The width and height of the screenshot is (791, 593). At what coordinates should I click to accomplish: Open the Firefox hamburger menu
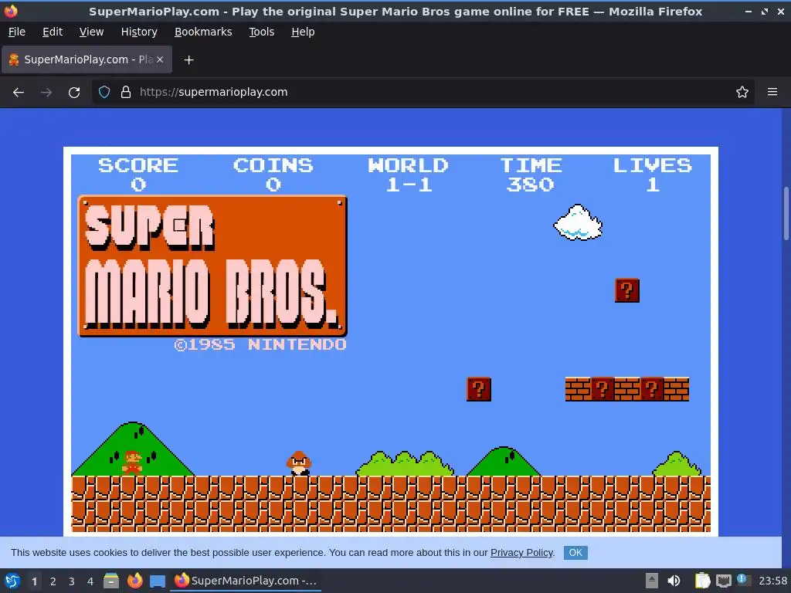click(772, 92)
